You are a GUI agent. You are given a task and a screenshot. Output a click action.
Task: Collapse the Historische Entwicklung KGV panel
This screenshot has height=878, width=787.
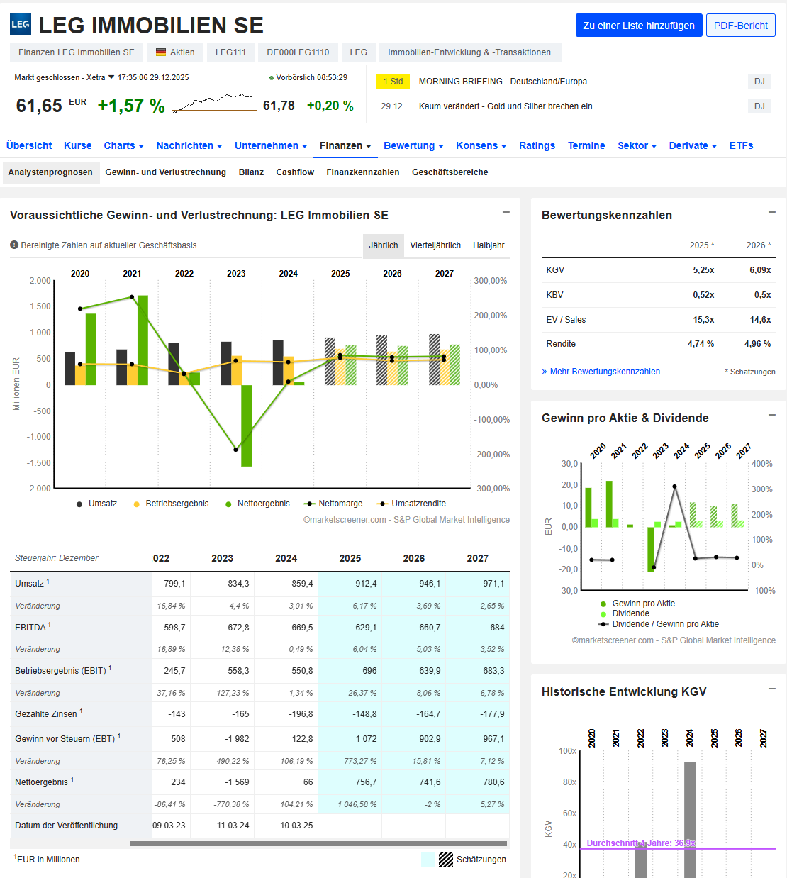pyautogui.click(x=772, y=689)
